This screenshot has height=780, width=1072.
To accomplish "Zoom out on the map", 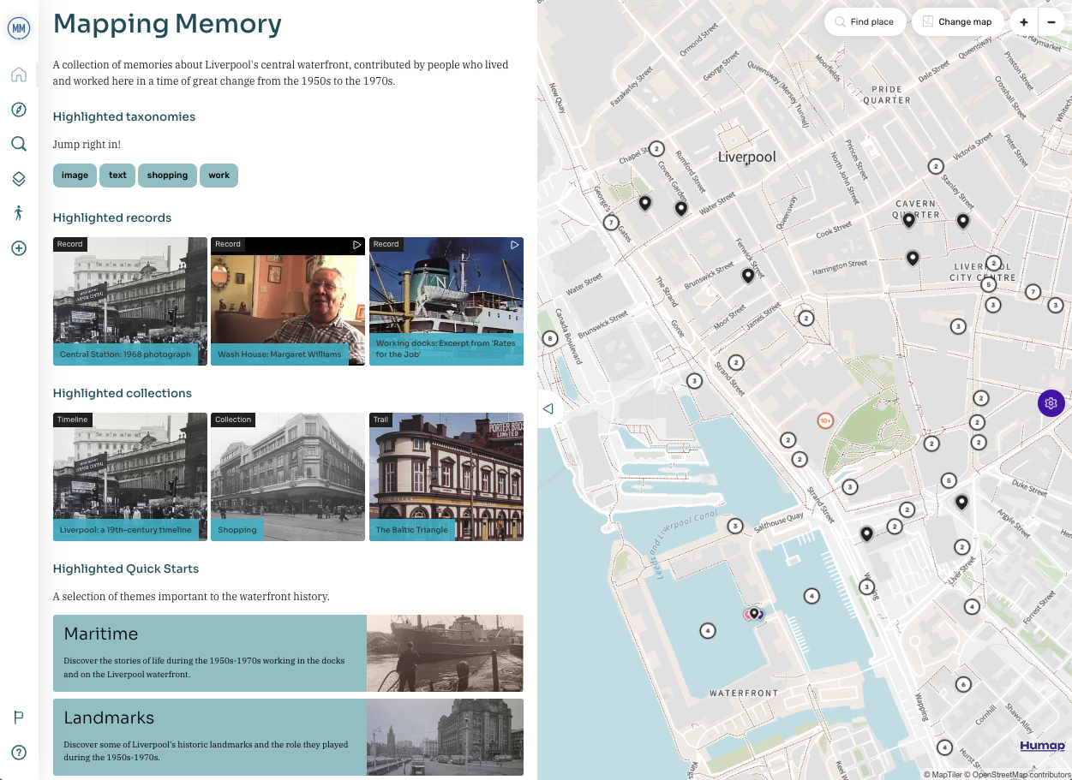I will [1051, 22].
